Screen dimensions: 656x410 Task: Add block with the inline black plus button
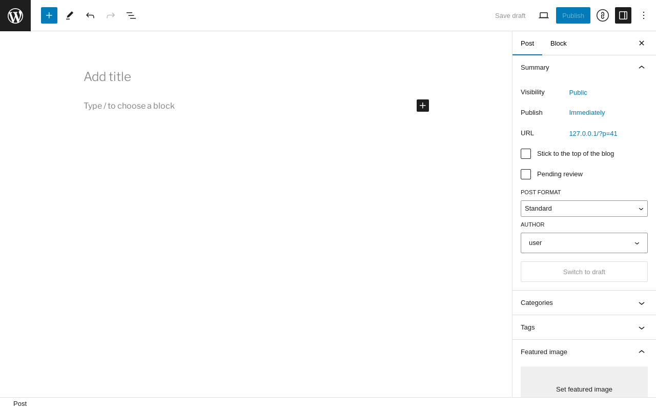click(x=423, y=106)
